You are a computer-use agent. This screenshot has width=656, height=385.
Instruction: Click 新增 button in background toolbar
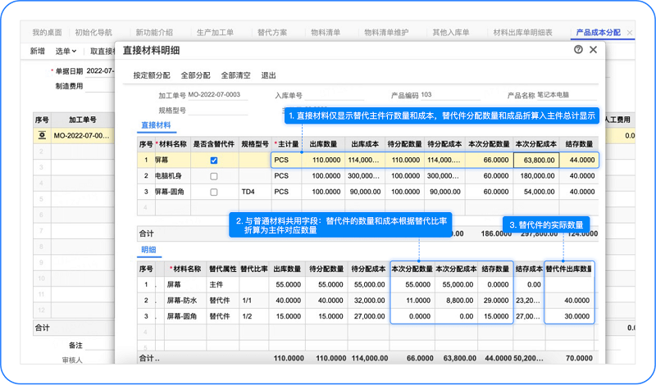click(37, 51)
